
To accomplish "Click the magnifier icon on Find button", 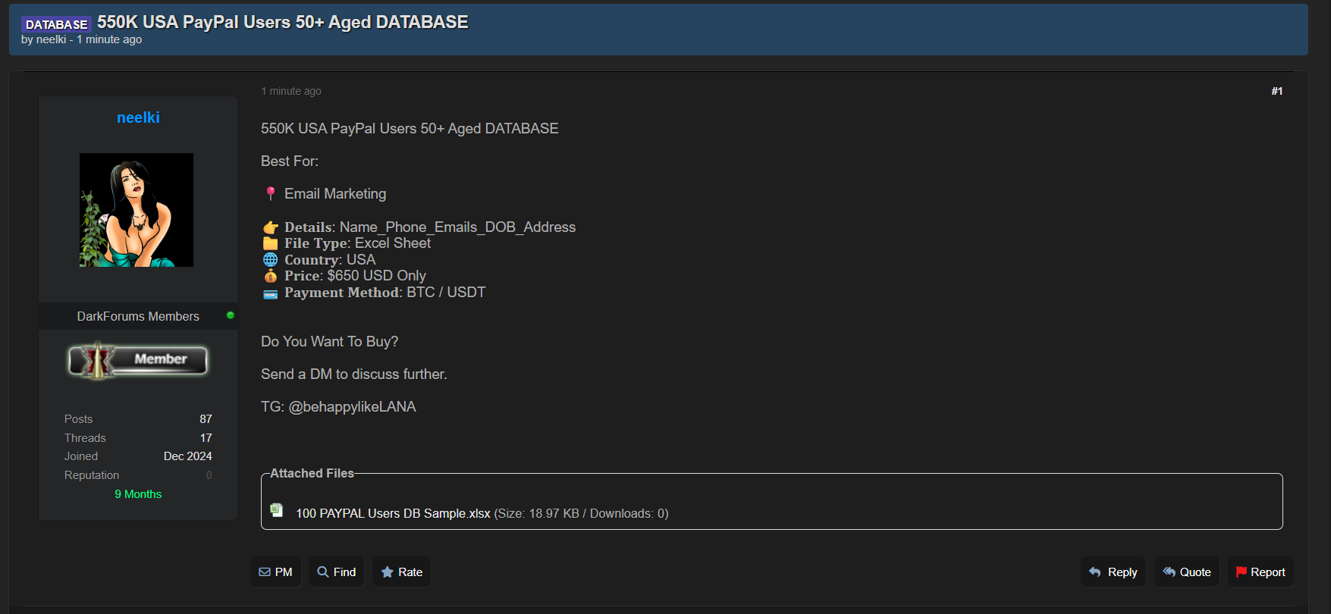I will pos(323,572).
